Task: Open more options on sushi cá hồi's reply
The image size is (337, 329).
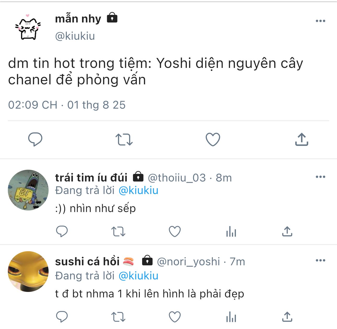Action: (x=321, y=260)
